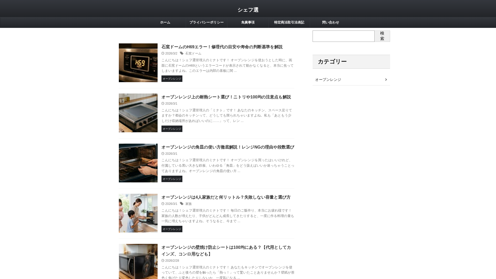Select the 免責事項 navigation item

pos(248,22)
